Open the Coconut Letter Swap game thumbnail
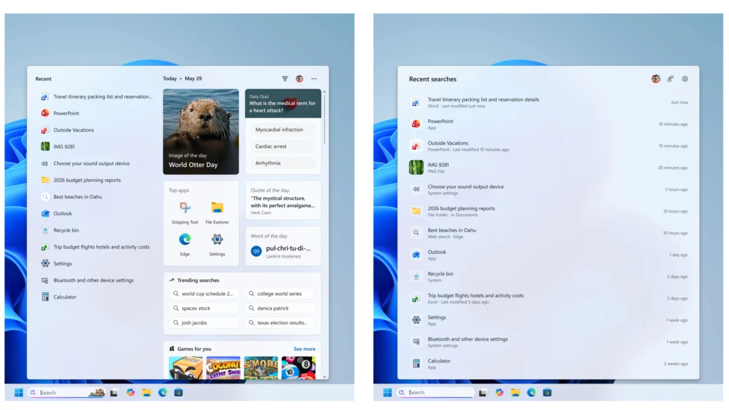 coord(223,368)
